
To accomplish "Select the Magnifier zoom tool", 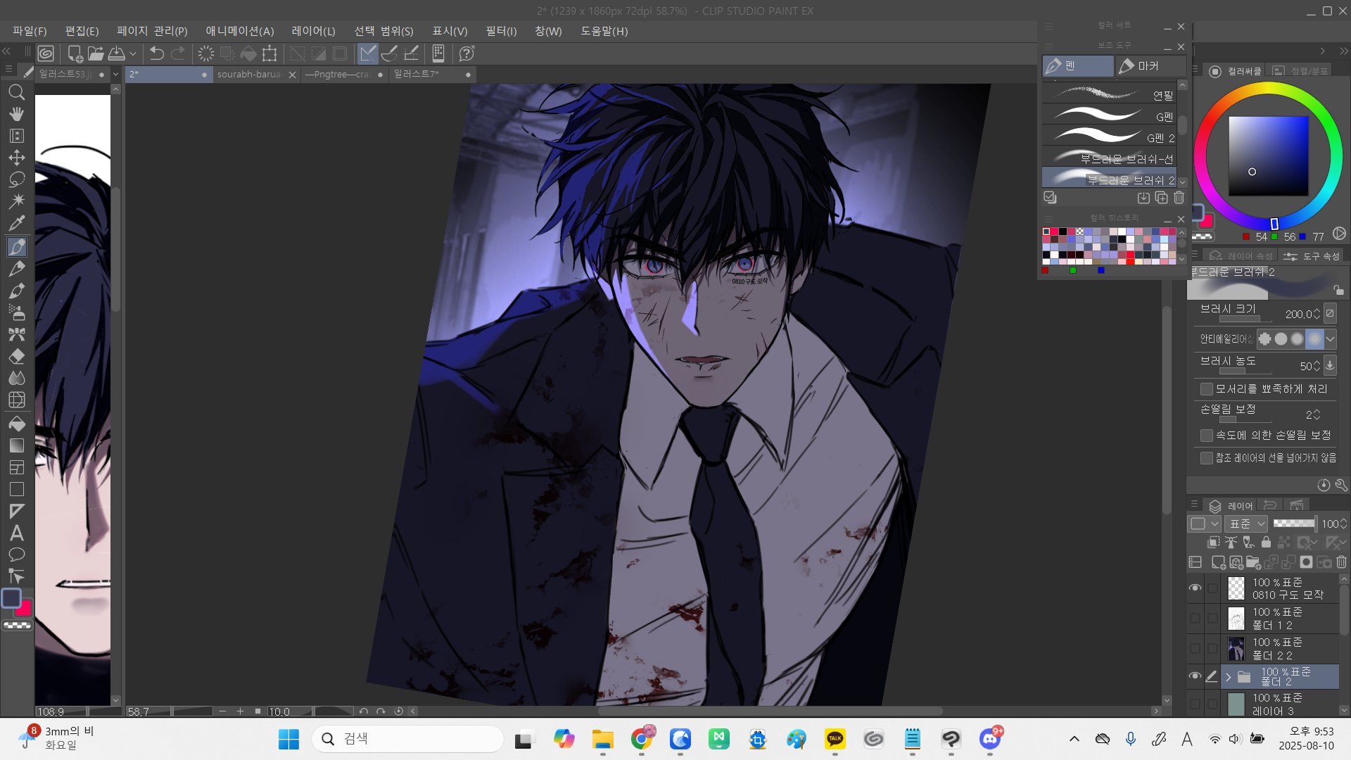I will (17, 92).
